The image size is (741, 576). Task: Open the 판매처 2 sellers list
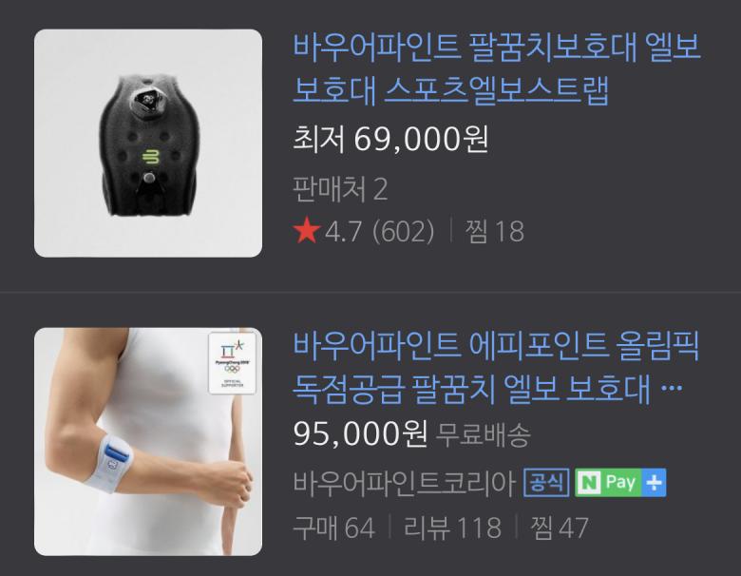click(x=340, y=189)
